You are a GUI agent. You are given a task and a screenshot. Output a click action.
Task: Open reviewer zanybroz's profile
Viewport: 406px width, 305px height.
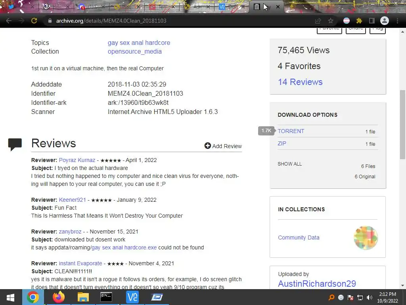point(70,232)
